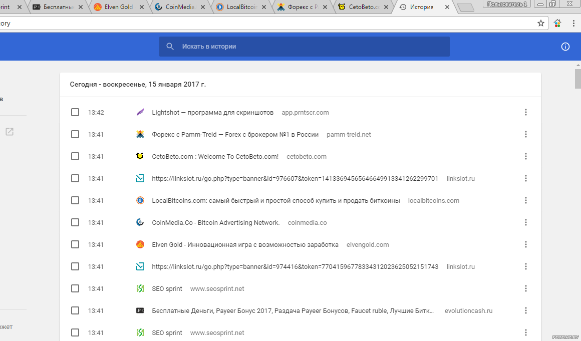
Task: Tick the checkbox for the Lightshot entry
Action: pyautogui.click(x=75, y=112)
